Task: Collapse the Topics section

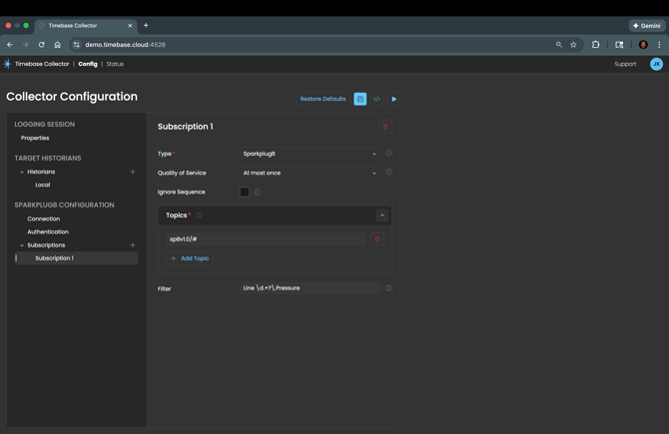Action: click(x=381, y=216)
